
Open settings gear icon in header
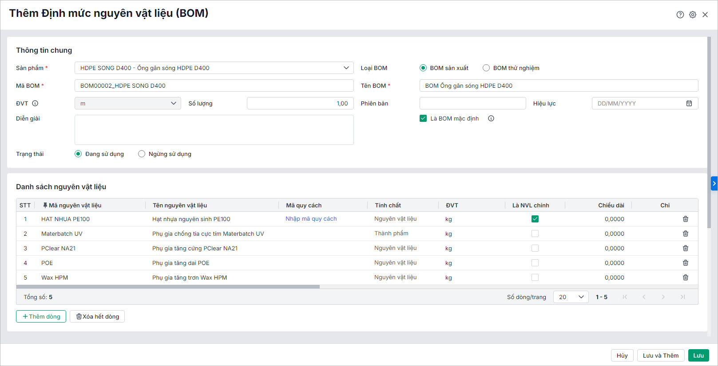pyautogui.click(x=692, y=15)
